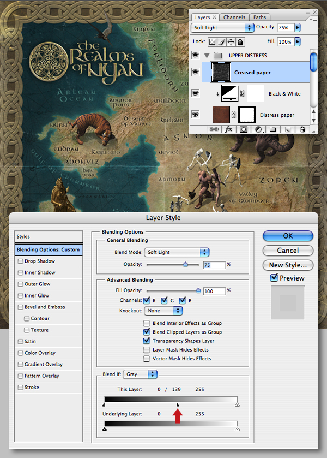Switch to the Channels tab
The height and width of the screenshot is (458, 327).
(234, 17)
